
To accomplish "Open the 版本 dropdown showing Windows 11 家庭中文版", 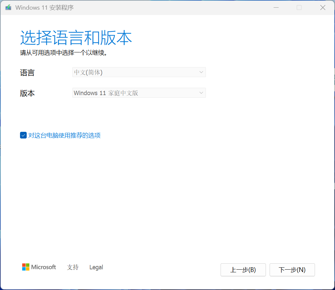I will tap(139, 93).
